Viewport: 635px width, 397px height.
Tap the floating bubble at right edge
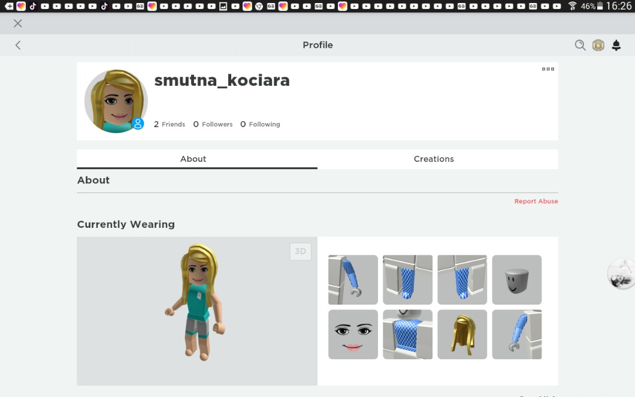pos(621,273)
